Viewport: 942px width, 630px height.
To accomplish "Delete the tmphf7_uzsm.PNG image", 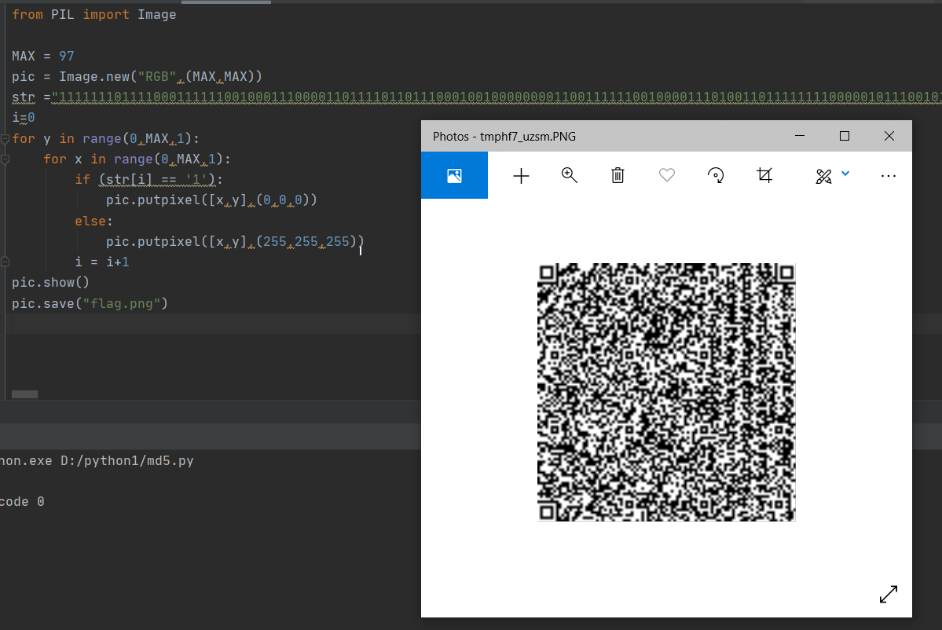I will click(x=618, y=175).
